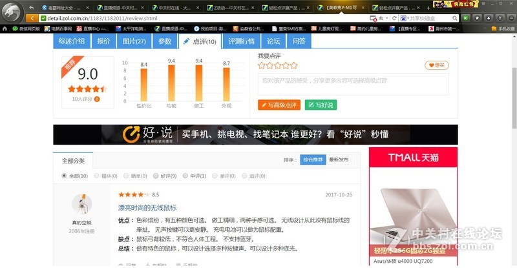Open the 太平洋电脑 bookmark
Viewport: 517px width, 268px height.
131,28
